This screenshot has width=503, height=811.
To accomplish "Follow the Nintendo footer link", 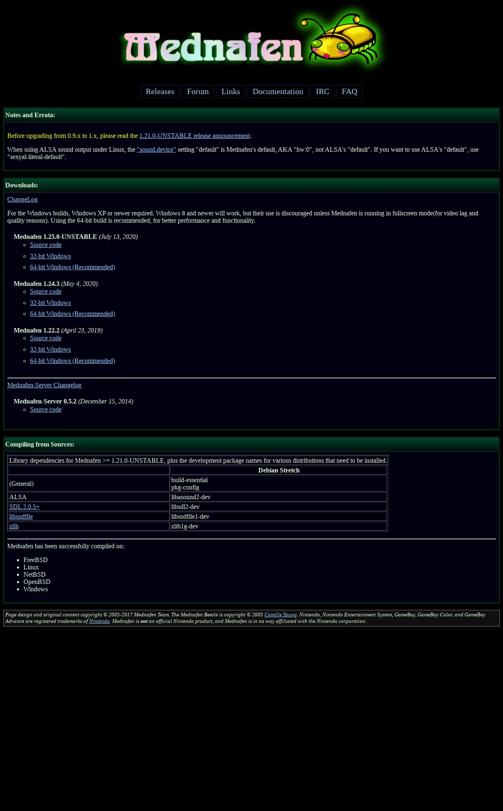I will pyautogui.click(x=99, y=621).
